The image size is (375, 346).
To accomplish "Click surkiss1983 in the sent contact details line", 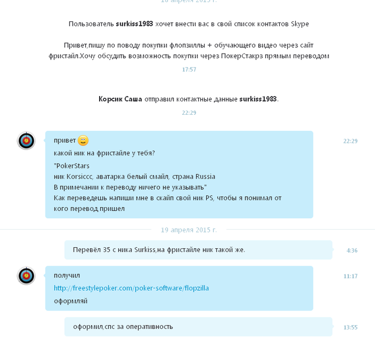I will point(258,99).
